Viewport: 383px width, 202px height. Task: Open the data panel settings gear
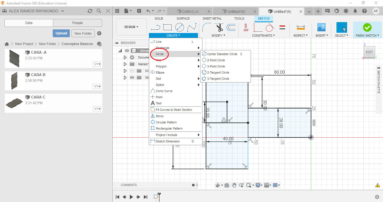pos(99,33)
